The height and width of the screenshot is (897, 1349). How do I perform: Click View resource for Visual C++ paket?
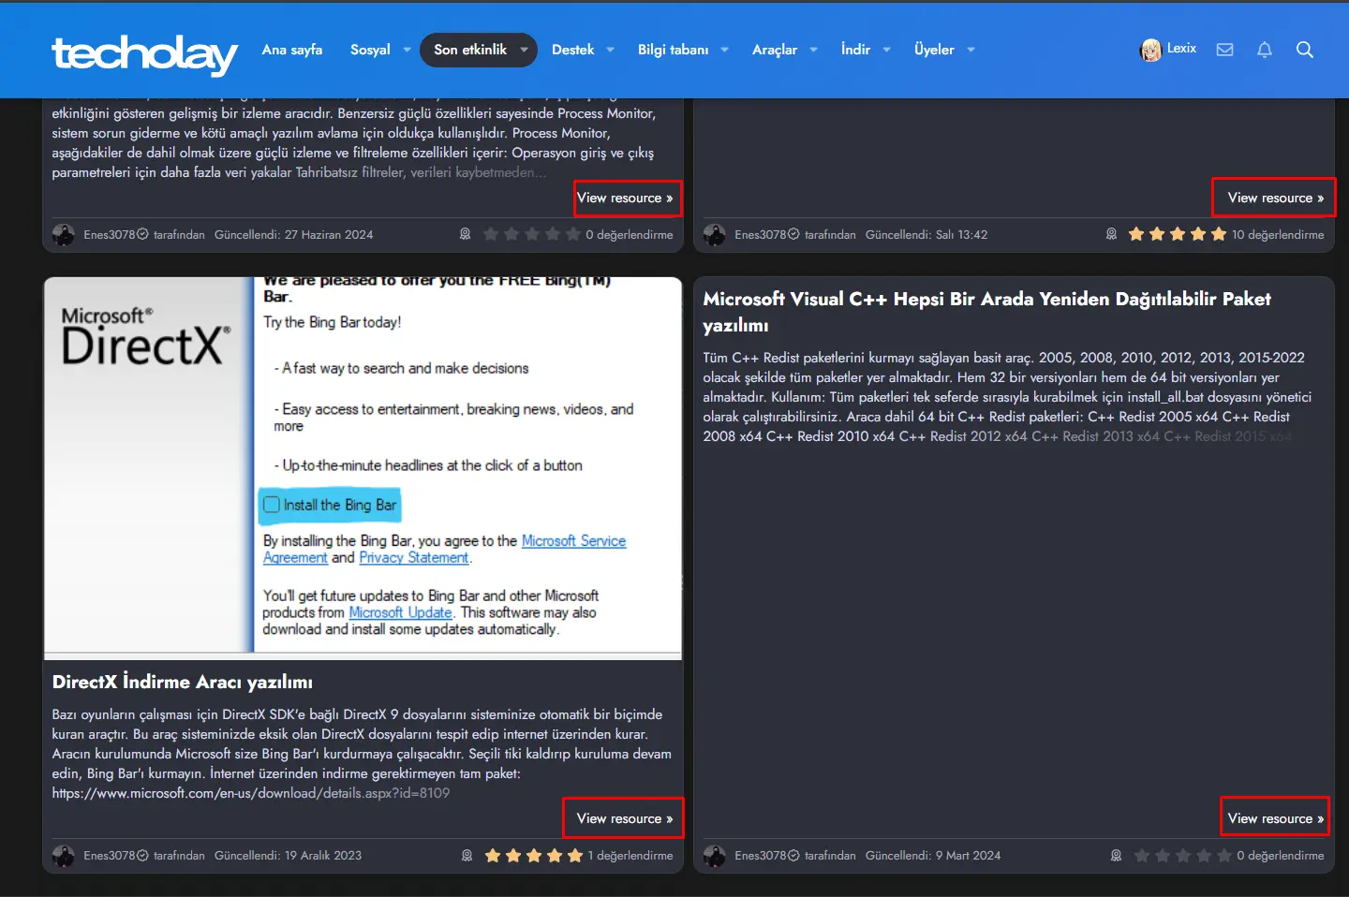pyautogui.click(x=1276, y=818)
